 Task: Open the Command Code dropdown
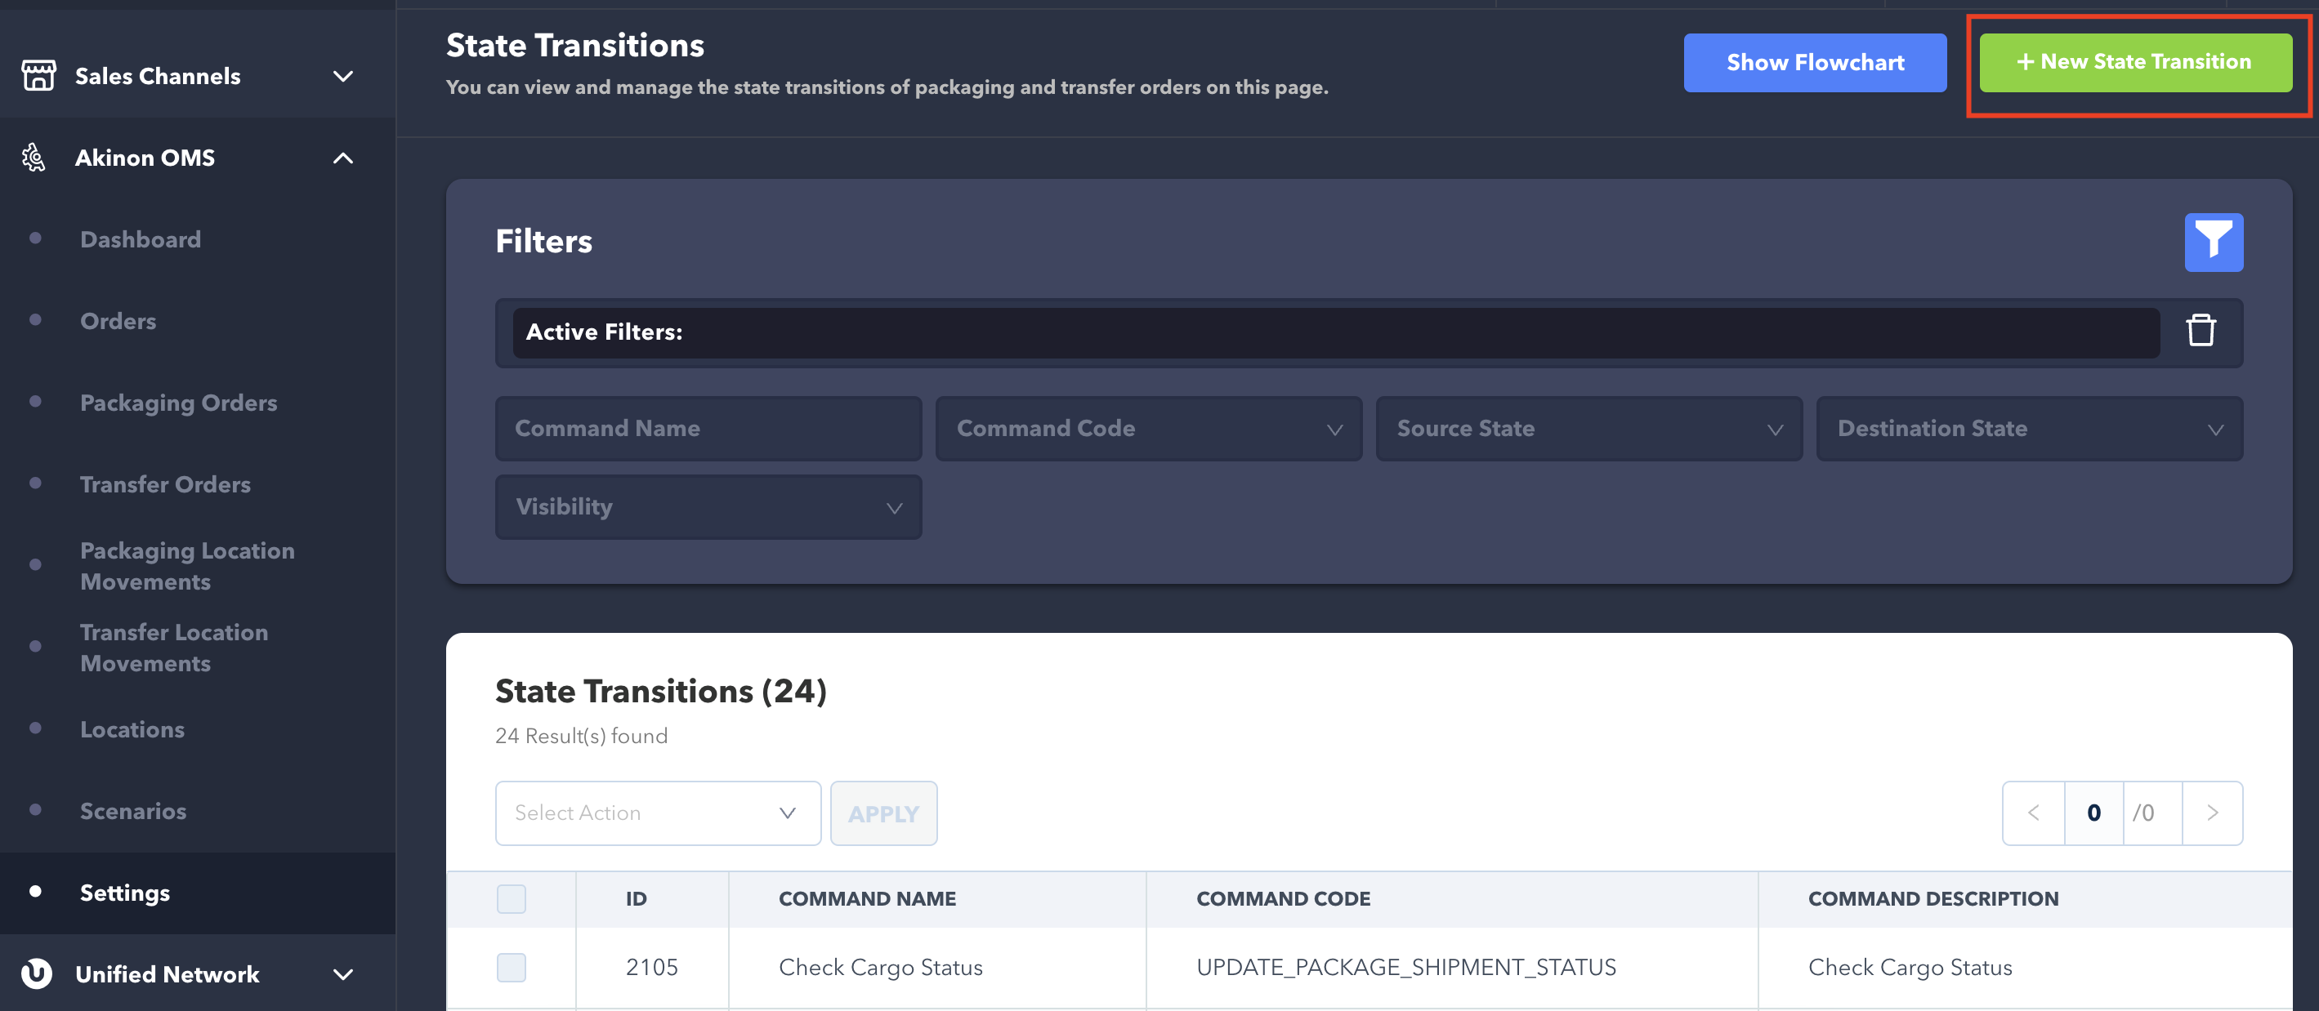pyautogui.click(x=1148, y=429)
